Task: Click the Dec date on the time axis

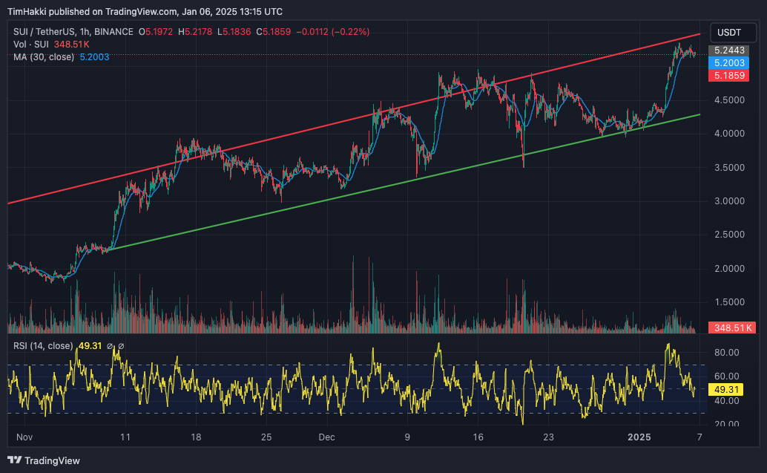Action: 327,437
